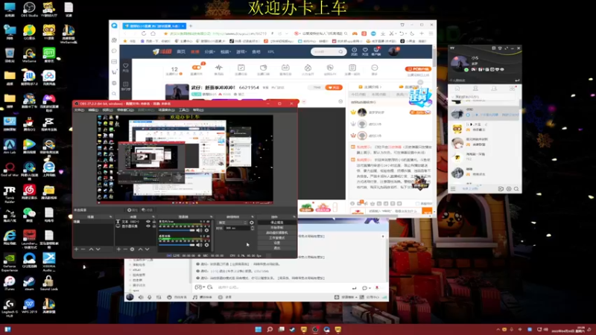596x335 pixels.
Task: Adjust the second mixer channel volume slider
Action: 177,245
